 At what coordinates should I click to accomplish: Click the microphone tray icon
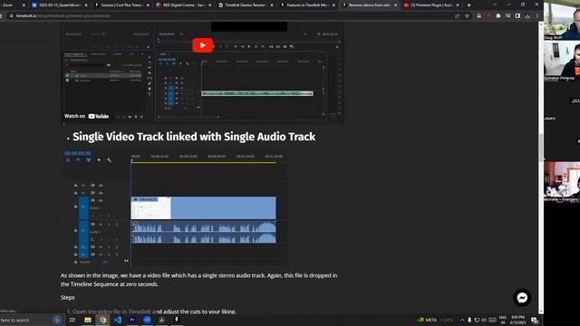469,320
